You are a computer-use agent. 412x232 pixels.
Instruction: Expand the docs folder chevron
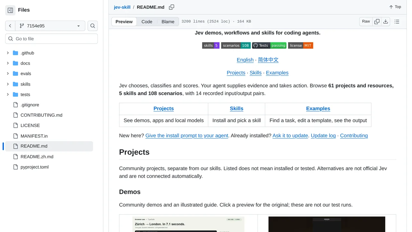click(8, 63)
